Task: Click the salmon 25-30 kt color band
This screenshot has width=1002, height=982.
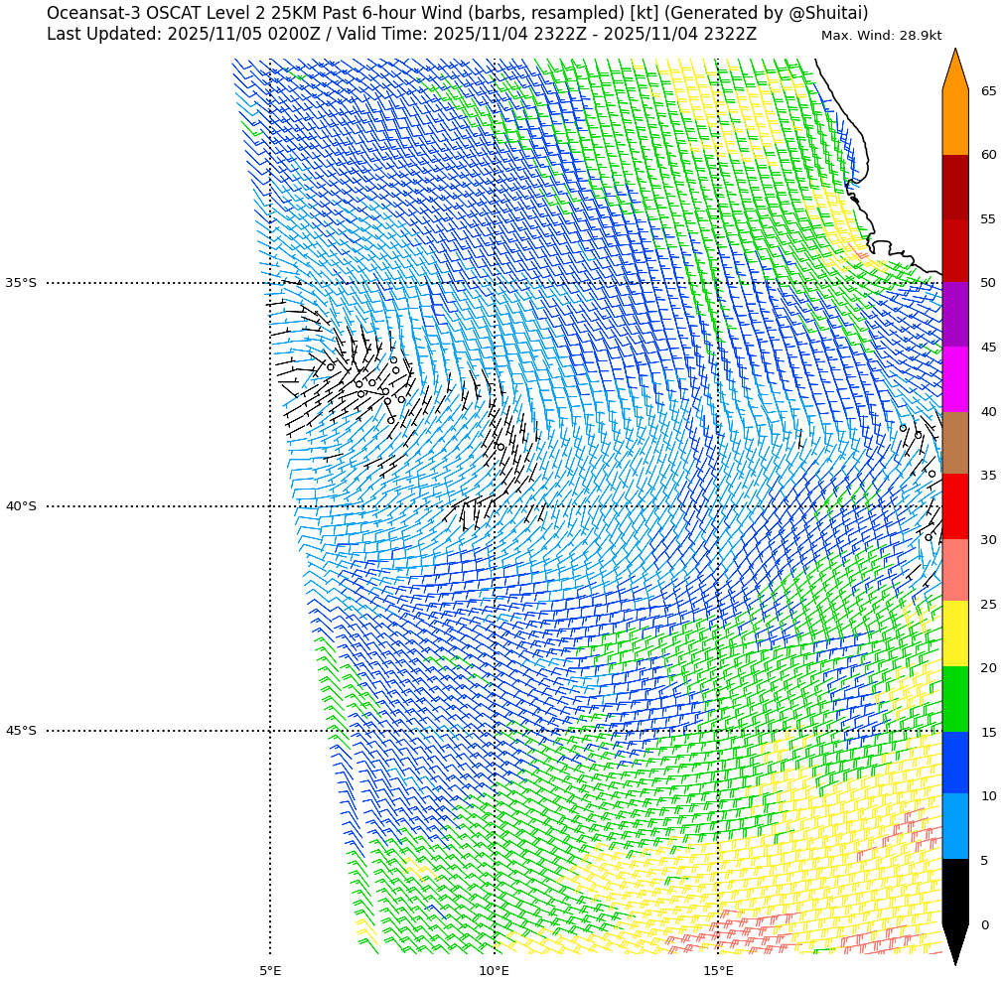Action: (954, 570)
